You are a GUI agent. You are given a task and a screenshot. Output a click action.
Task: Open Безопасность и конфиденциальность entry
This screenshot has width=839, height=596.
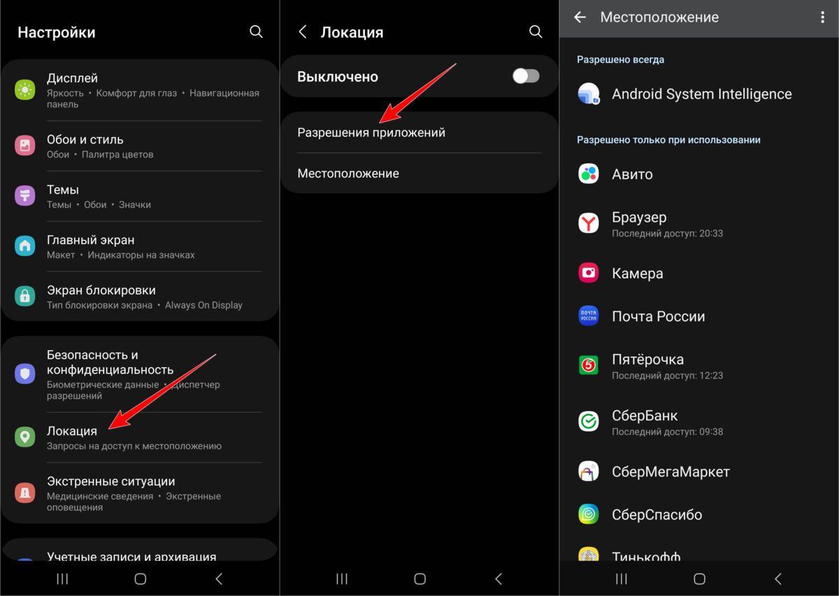140,374
